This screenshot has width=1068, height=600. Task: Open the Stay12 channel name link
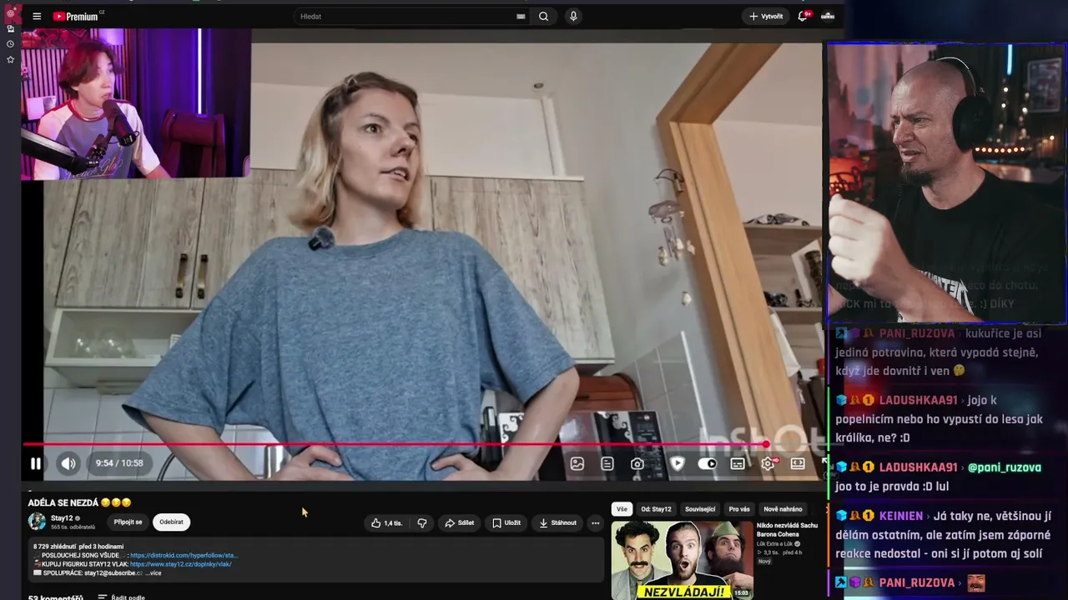[62, 518]
